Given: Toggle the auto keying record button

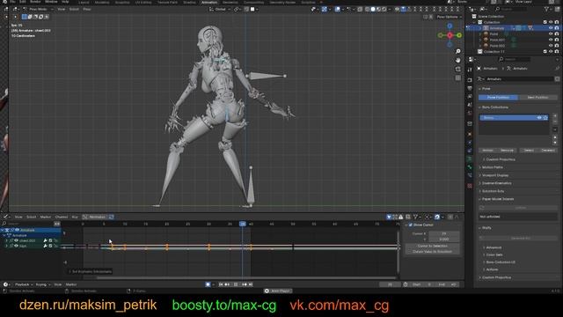Looking at the screenshot, I should [208, 284].
